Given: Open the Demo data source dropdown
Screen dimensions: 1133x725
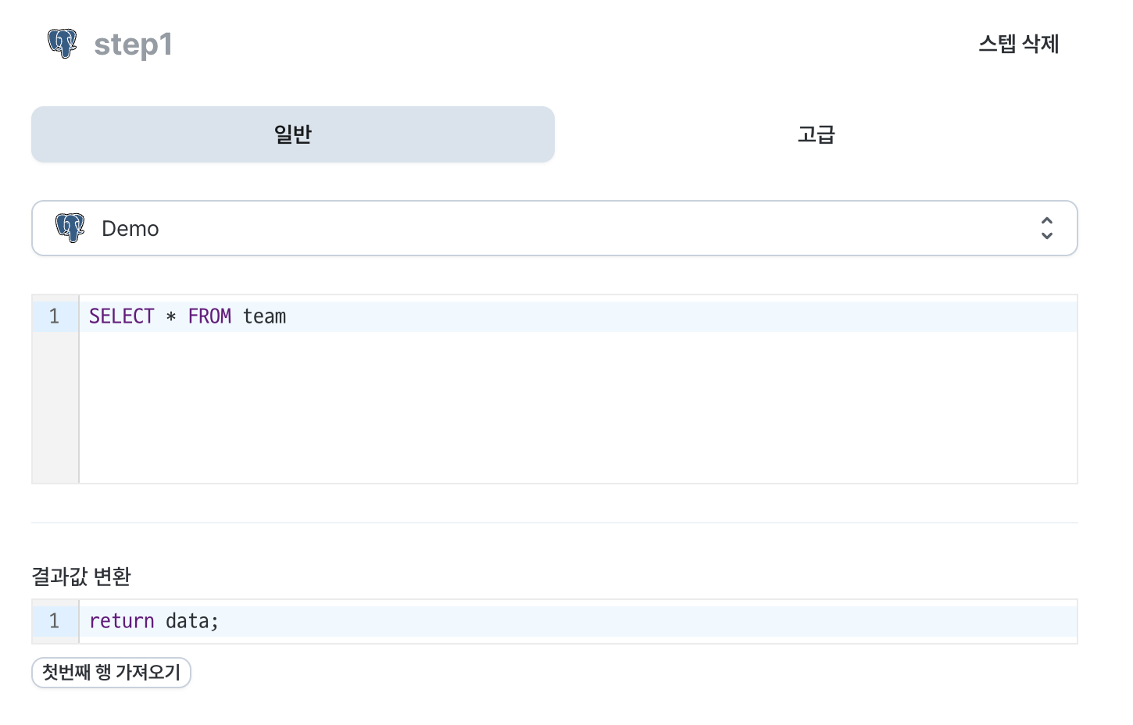Looking at the screenshot, I should [555, 228].
